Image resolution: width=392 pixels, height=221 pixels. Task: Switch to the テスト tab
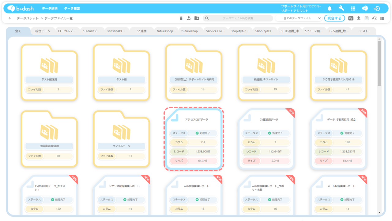click(364, 31)
